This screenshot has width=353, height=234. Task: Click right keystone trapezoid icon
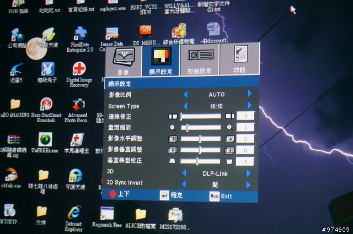point(229,162)
